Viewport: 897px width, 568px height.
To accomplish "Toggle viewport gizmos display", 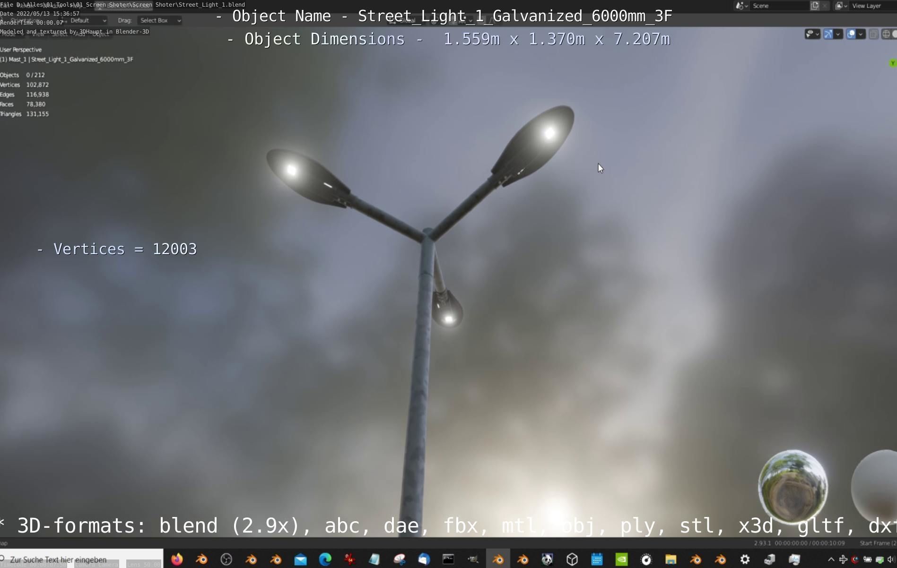I will [828, 34].
